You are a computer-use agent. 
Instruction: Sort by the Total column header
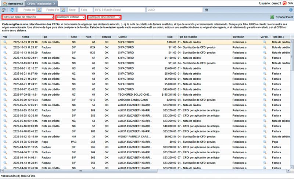[x=165, y=37]
